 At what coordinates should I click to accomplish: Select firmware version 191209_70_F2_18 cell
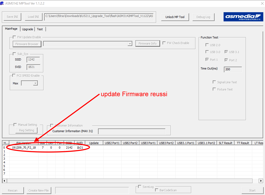point(24,148)
